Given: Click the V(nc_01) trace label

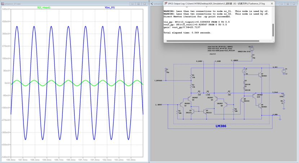Looking at the screenshot, I should pos(110,7).
